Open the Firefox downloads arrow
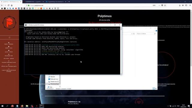This screenshot has width=192, height=108. point(180,5)
